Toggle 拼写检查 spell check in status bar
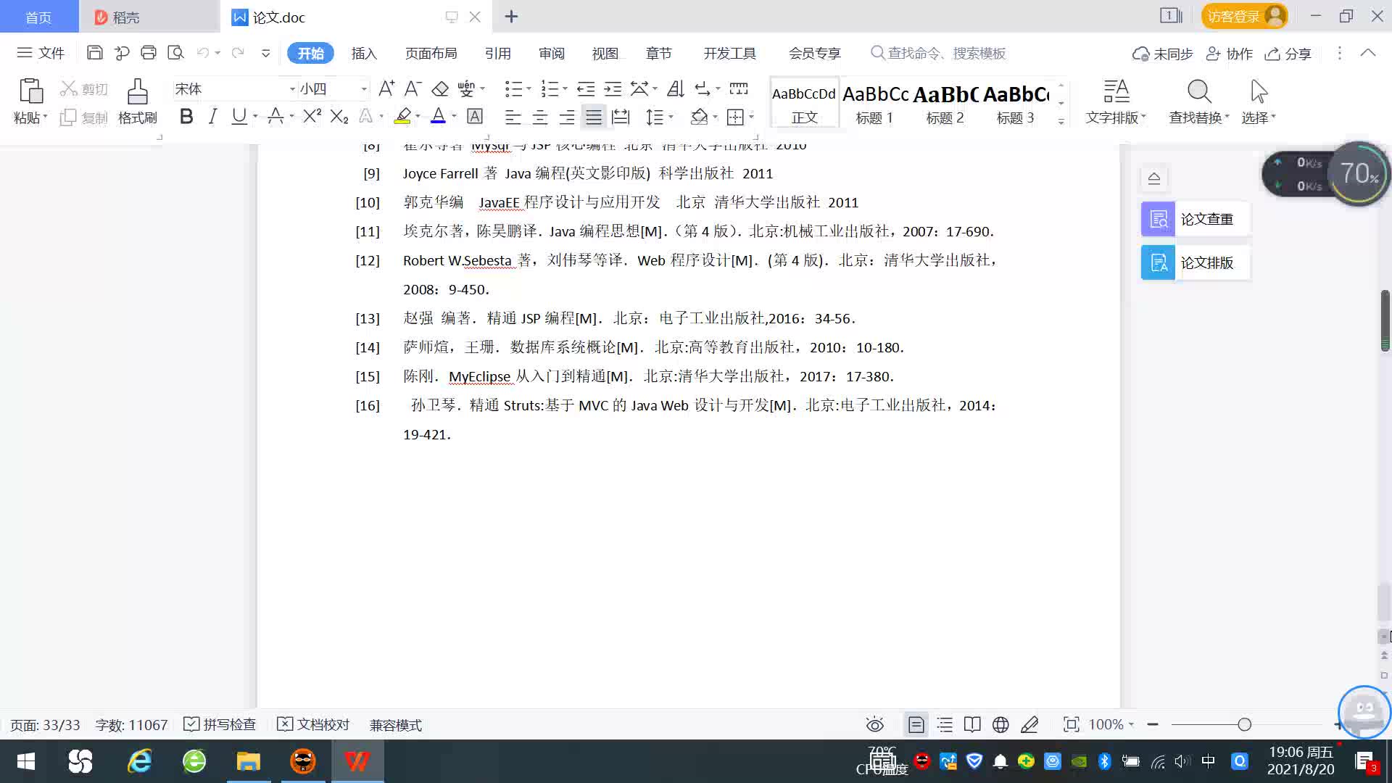Screen dimensions: 1392x783 click(220, 724)
